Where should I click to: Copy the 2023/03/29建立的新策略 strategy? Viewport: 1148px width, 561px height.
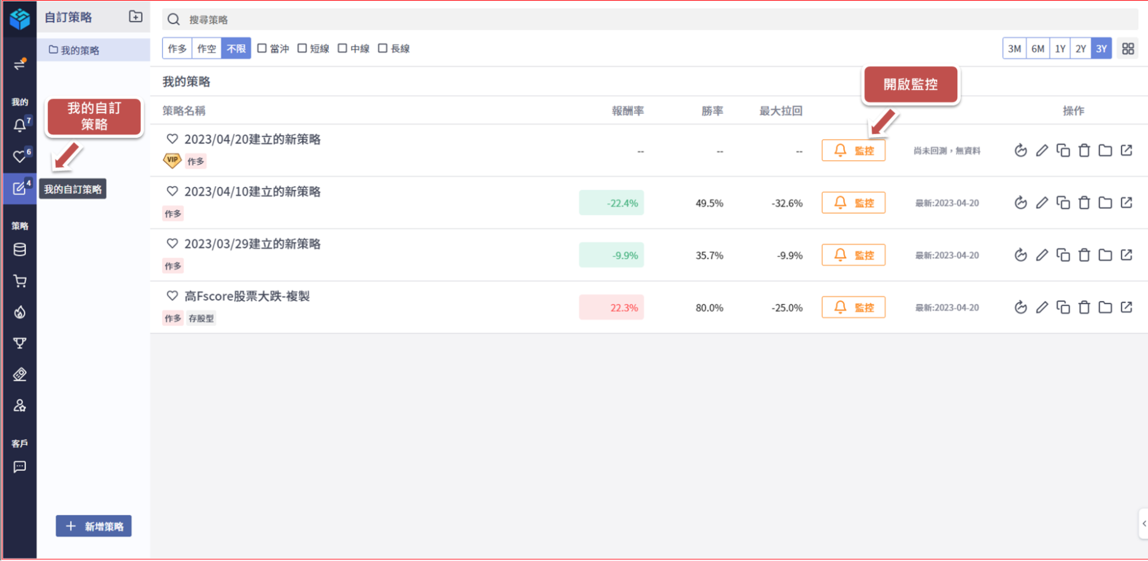coord(1063,255)
